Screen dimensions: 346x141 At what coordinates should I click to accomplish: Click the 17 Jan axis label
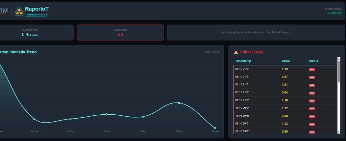(143, 132)
